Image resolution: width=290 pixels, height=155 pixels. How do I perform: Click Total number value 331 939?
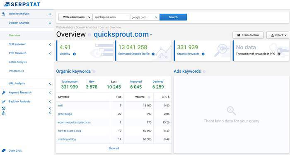tap(69, 87)
